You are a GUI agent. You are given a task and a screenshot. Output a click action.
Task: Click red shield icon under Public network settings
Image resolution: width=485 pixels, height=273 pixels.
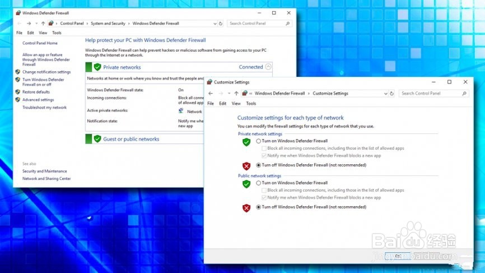pos(246,208)
